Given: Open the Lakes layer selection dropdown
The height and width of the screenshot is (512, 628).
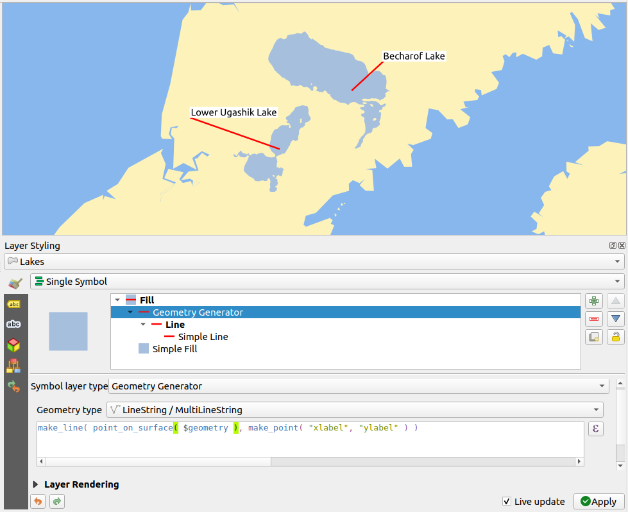Looking at the screenshot, I should coord(314,262).
